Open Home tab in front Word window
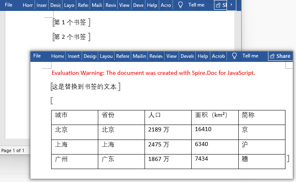 [x=58, y=56]
